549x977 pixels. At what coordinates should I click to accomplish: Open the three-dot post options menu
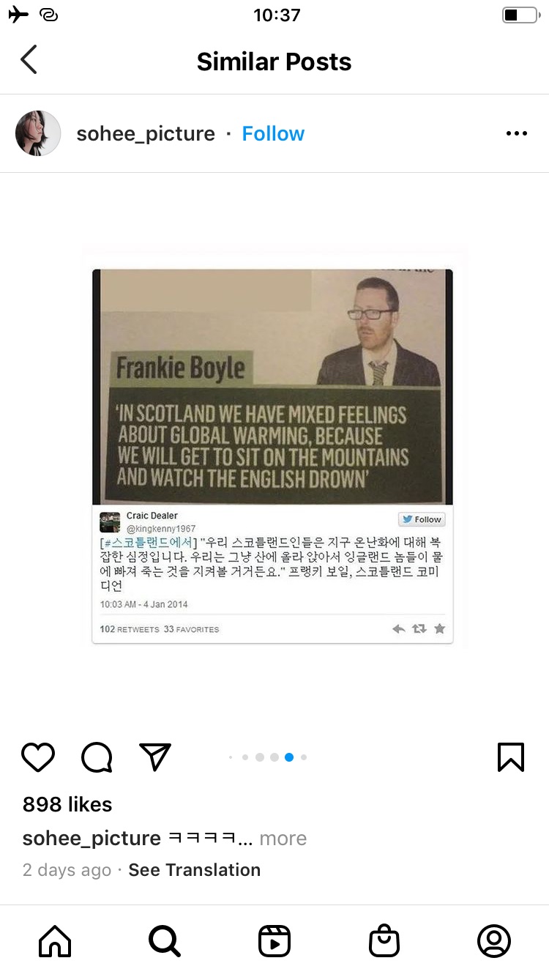(x=517, y=133)
